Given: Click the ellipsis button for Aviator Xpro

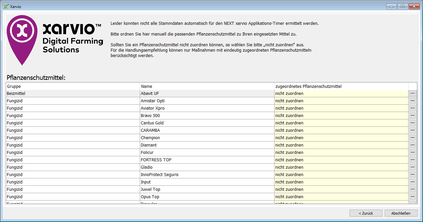Looking at the screenshot, I should click(x=412, y=108).
